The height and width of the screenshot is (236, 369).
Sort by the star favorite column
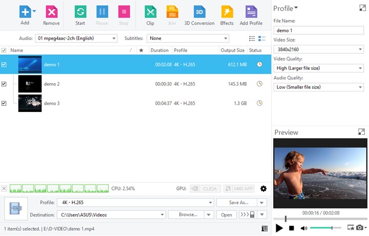[x=141, y=50]
